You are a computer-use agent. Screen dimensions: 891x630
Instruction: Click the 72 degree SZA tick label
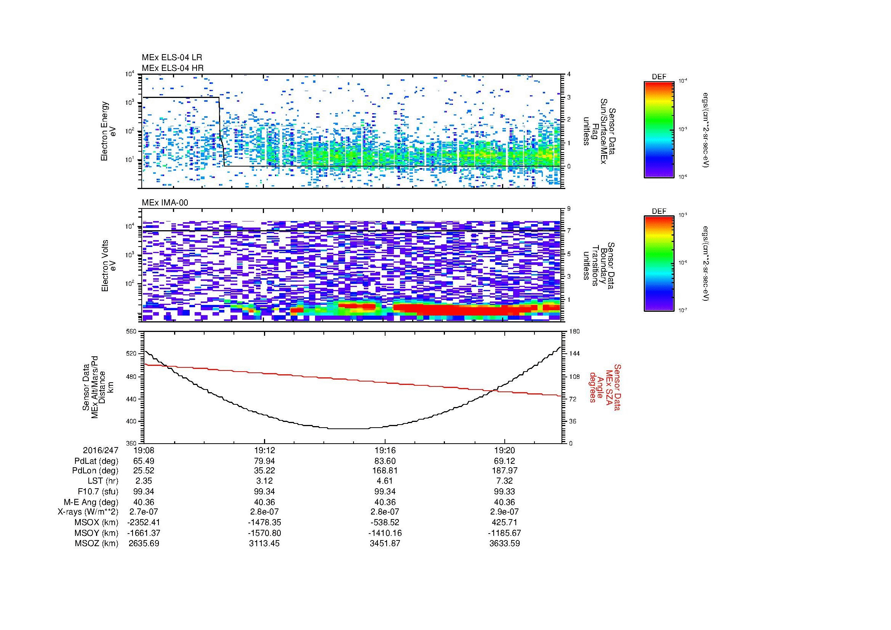[573, 399]
